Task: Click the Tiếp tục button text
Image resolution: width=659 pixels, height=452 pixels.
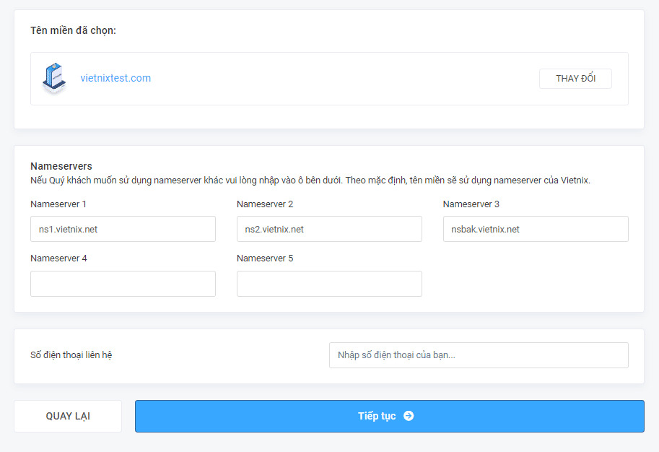Action: [x=377, y=416]
